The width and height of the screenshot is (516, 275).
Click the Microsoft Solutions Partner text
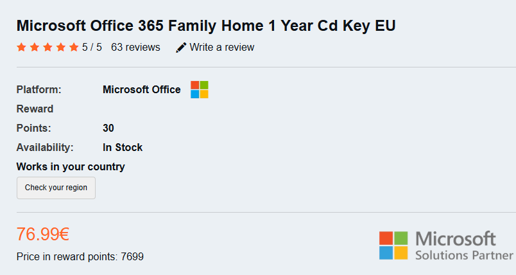coord(464,246)
